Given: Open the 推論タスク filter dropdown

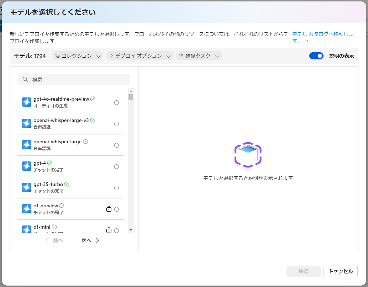Looking at the screenshot, I should 199,56.
